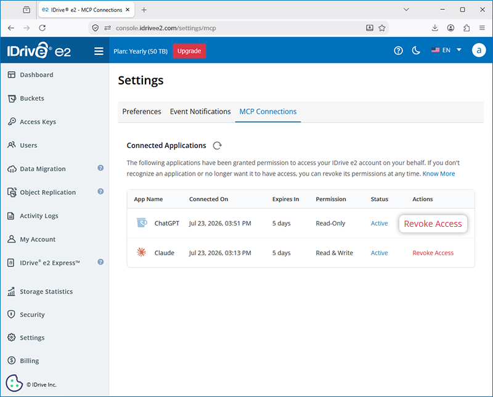Viewport: 493px width, 397px height.
Task: Revoke access for ChatGPT
Action: (x=433, y=224)
